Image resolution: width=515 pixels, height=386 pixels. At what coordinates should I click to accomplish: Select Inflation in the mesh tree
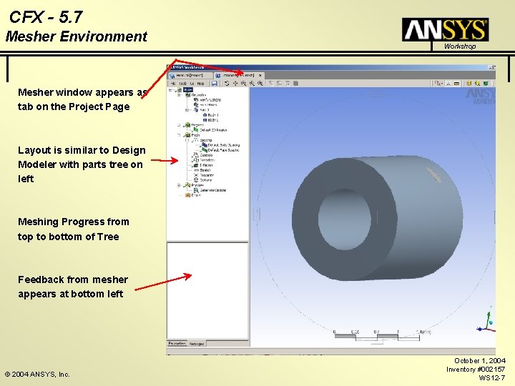point(206,165)
